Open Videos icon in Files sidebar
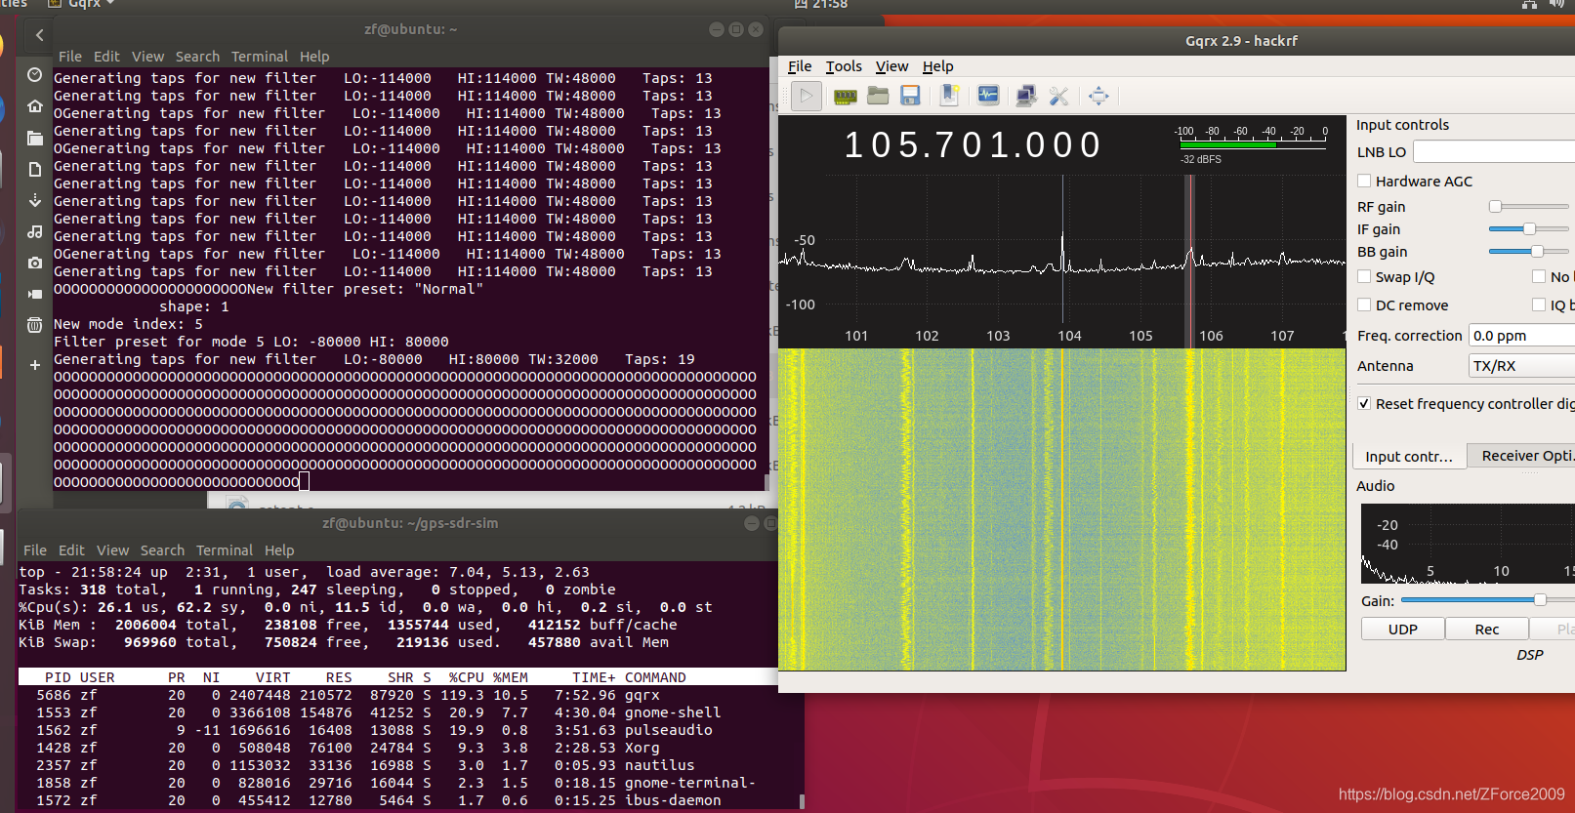The width and height of the screenshot is (1575, 813). click(34, 294)
